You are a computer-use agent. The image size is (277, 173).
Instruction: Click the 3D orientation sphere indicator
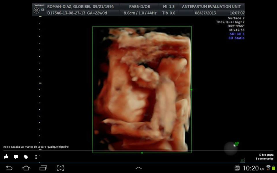[231, 148]
